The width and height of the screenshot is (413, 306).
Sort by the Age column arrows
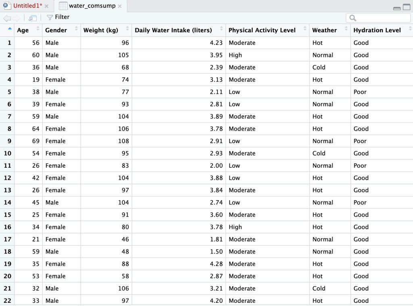pyautogui.click(x=38, y=29)
